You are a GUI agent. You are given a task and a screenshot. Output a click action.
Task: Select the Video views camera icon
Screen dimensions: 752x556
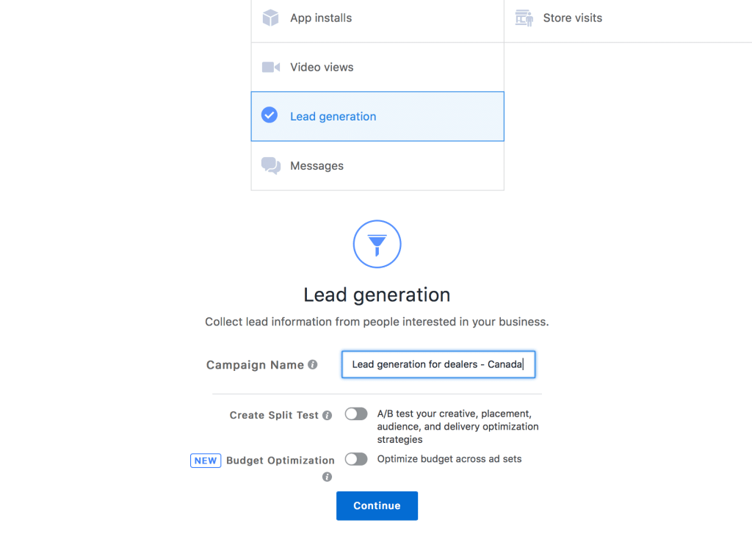coord(270,67)
